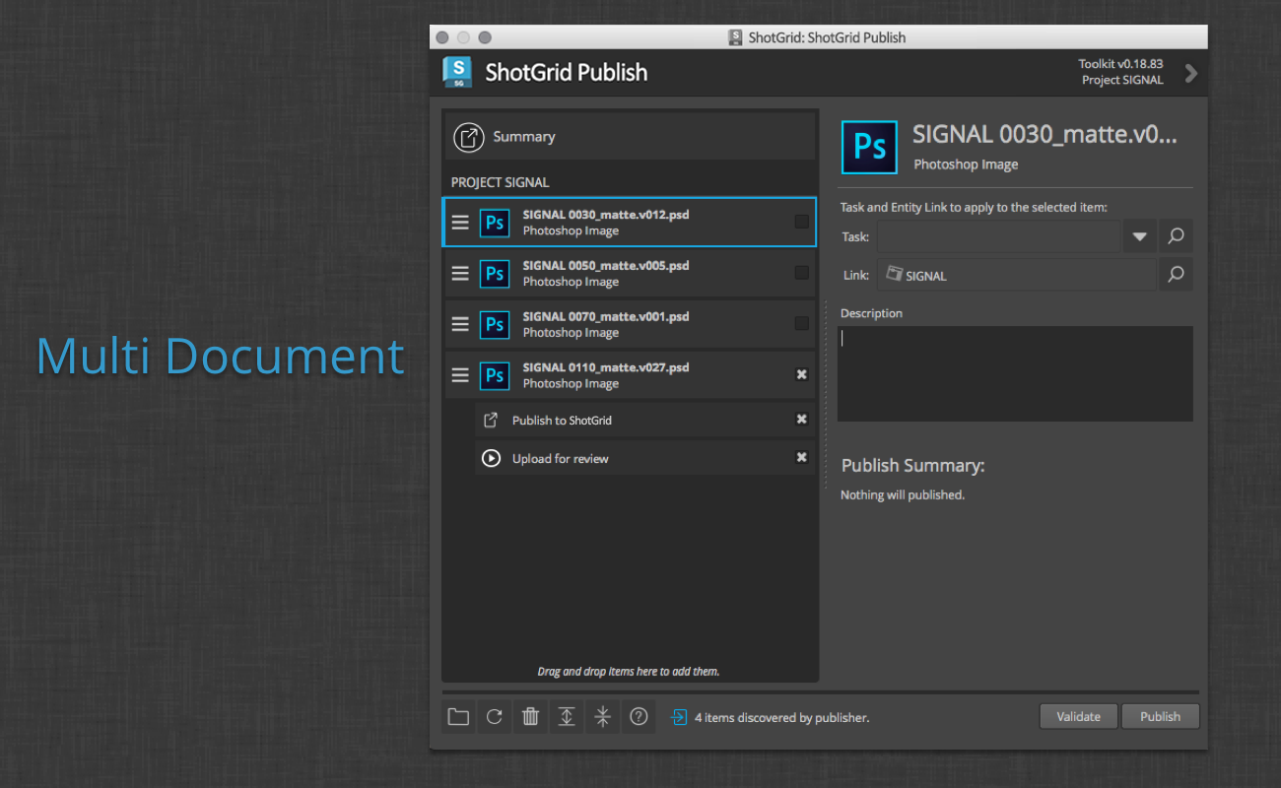Viewport: 1281px width, 788px height.
Task: Click the Summary share icon
Action: coord(469,137)
